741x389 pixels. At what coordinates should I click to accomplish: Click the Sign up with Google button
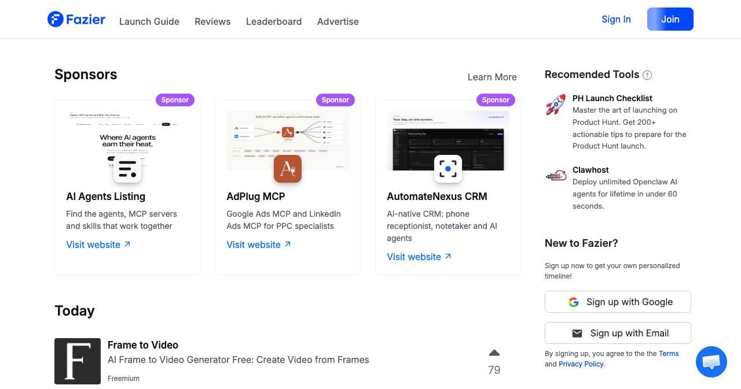(x=618, y=302)
